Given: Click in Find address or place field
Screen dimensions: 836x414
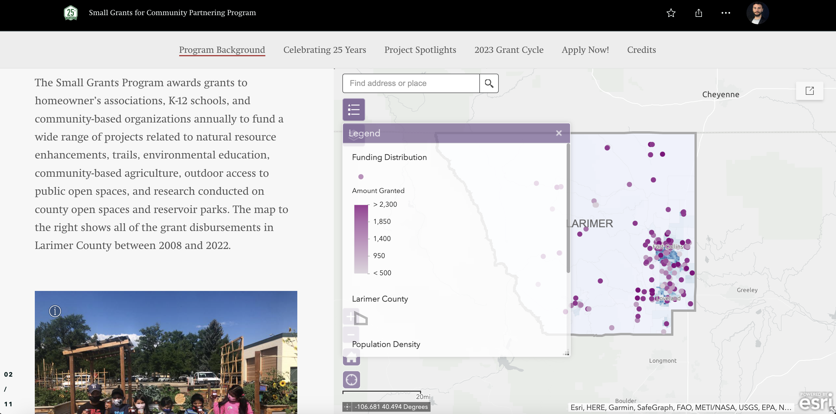Looking at the screenshot, I should [x=411, y=83].
